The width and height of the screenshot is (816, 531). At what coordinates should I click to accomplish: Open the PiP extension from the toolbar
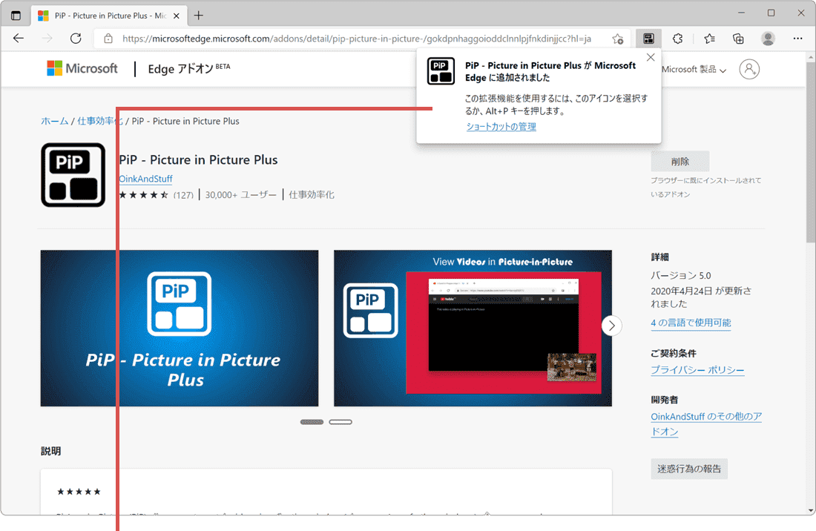pos(648,38)
